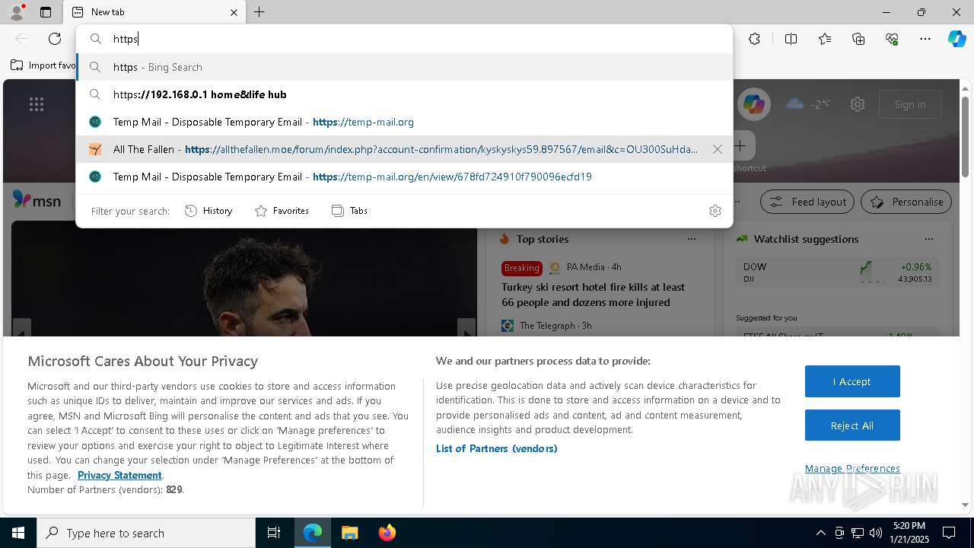The width and height of the screenshot is (974, 548).
Task: Open Task View on the taskbar
Action: click(274, 533)
